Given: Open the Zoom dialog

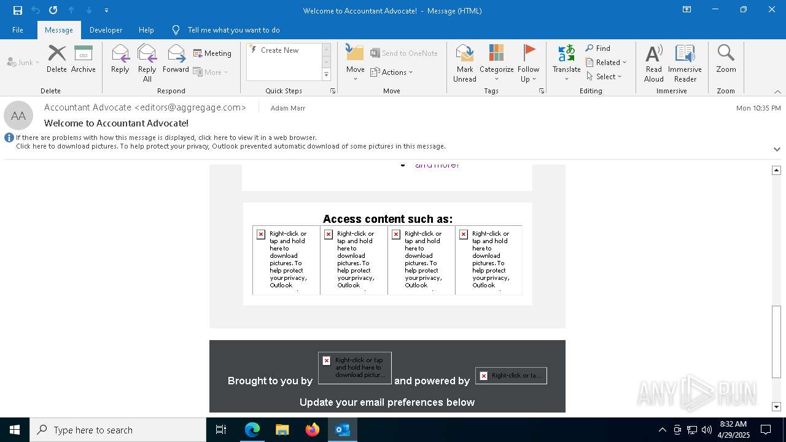Looking at the screenshot, I should [726, 59].
